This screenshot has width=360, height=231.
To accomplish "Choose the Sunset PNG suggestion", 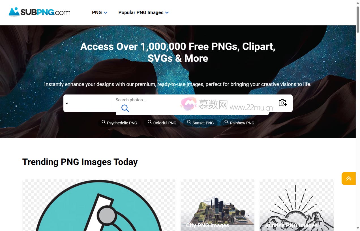I will point(200,123).
